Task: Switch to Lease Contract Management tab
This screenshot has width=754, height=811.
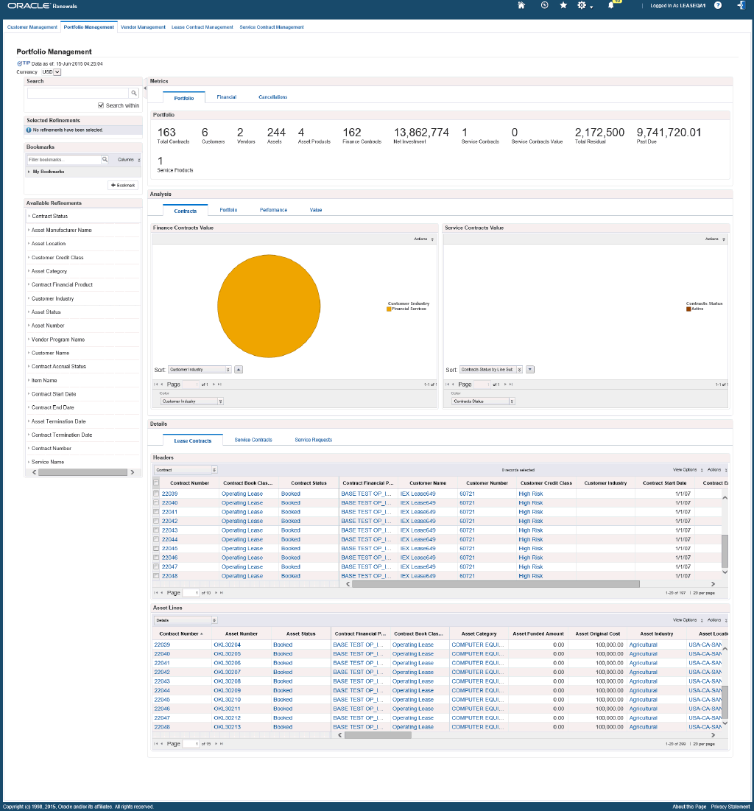Action: tap(202, 27)
